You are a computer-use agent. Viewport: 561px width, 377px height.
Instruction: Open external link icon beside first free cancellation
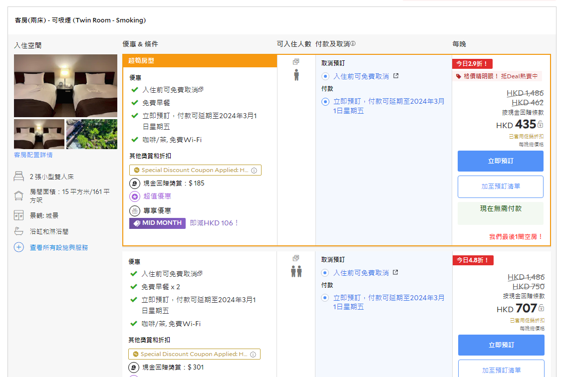click(396, 76)
